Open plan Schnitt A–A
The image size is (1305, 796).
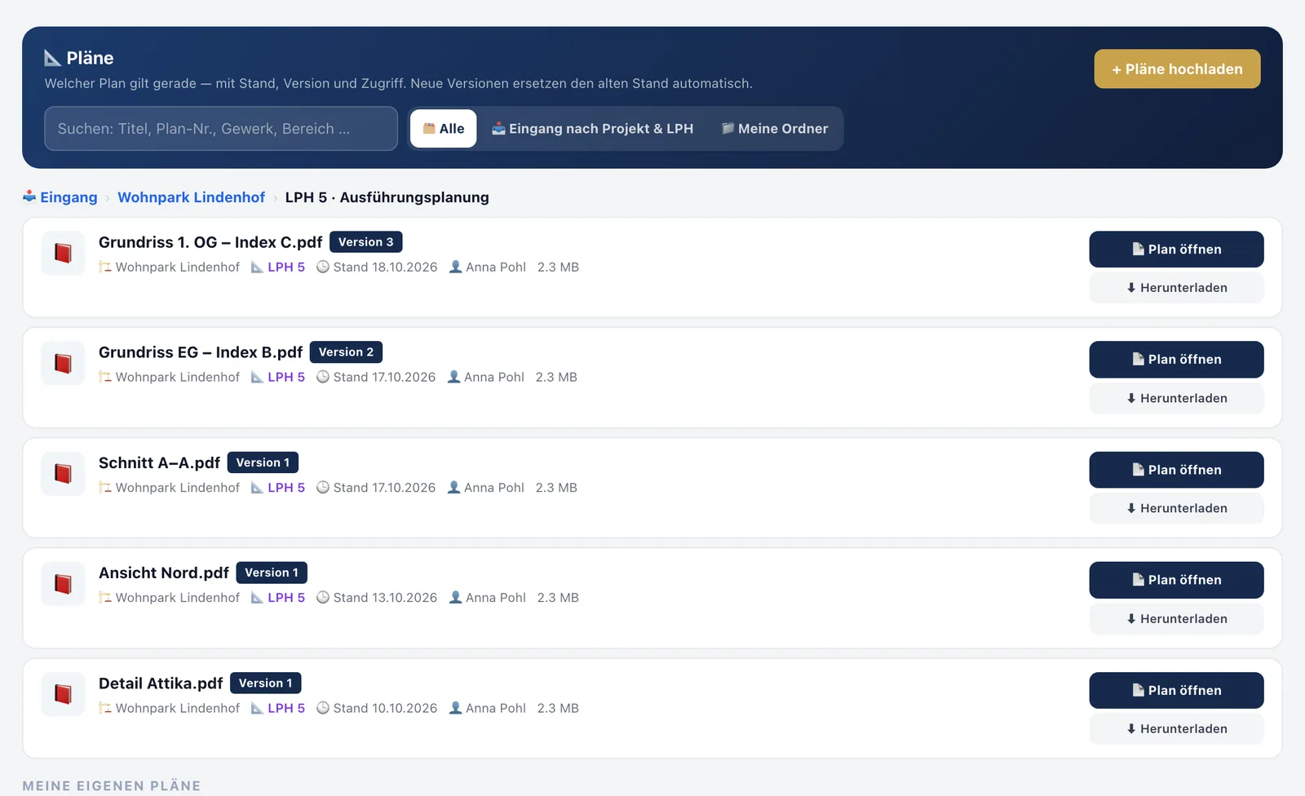[1176, 470]
